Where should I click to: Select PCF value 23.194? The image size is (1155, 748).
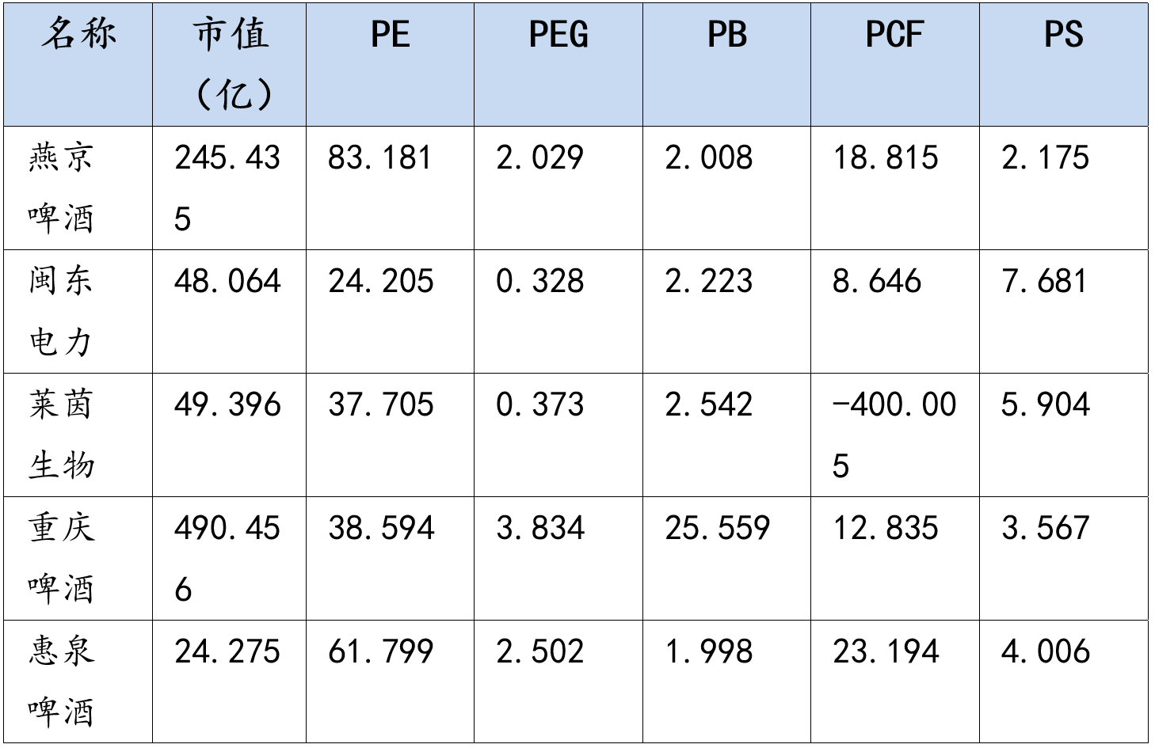(x=886, y=651)
